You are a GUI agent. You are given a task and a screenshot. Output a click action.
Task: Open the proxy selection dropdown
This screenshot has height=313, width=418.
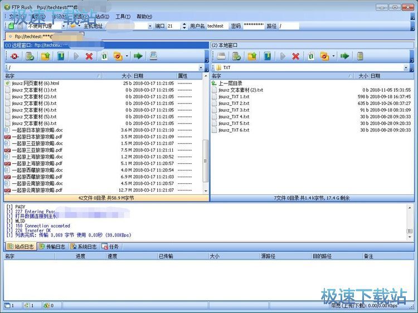click(64, 26)
